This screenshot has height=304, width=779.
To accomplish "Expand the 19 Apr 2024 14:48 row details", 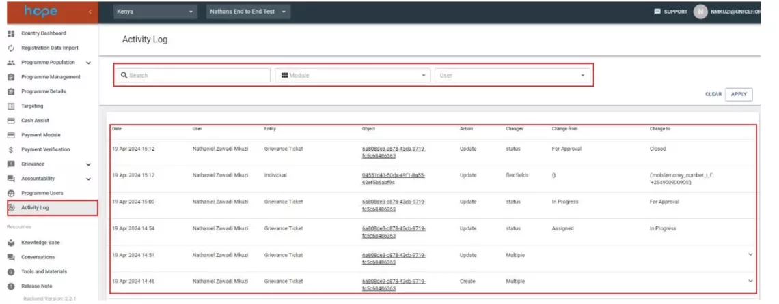I will click(750, 281).
